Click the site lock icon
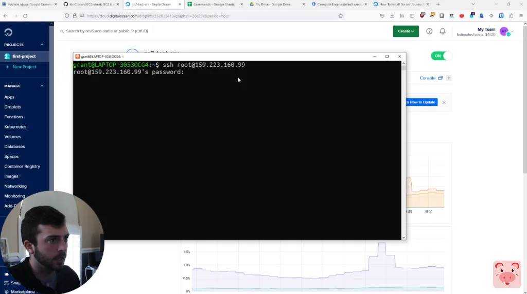527x294 pixels. pos(75,16)
